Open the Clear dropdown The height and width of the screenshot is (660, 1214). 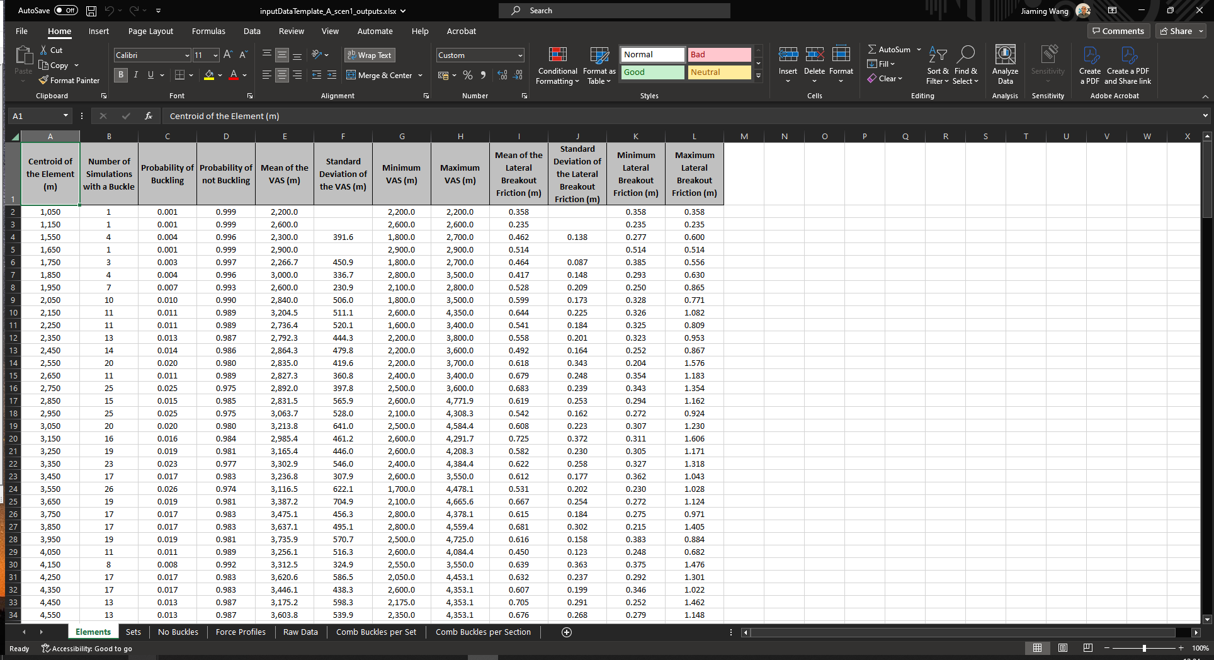coord(885,79)
